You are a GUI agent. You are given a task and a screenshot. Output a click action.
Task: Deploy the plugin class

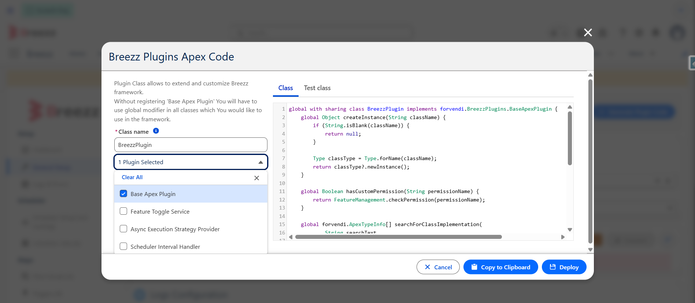564,267
